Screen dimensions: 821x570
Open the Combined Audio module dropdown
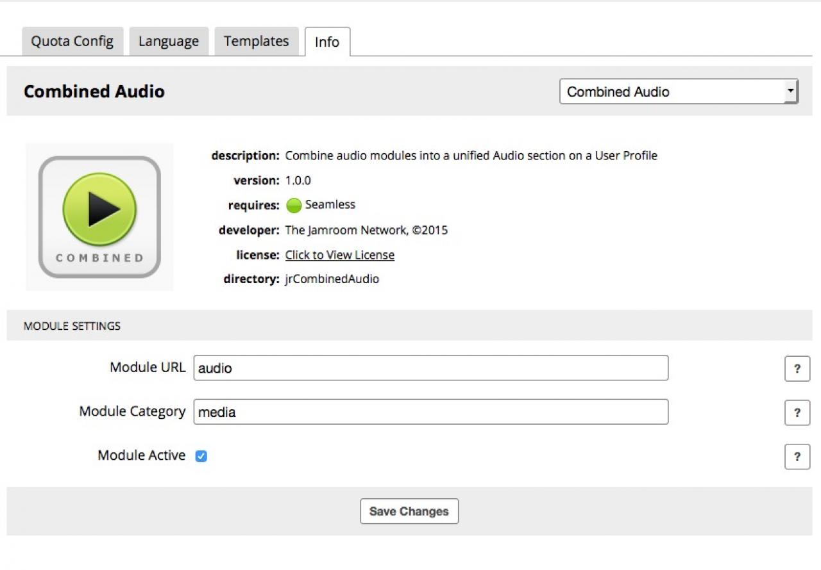point(679,92)
